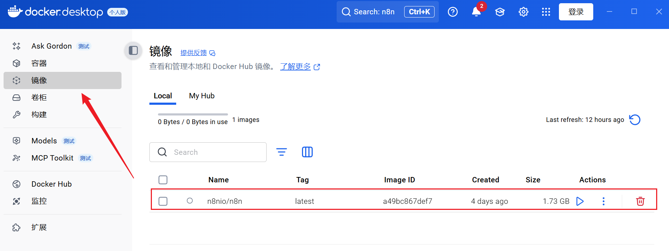Click the n8nio/n8n status circle indicator
Viewport: 669px width, 251px height.
pos(190,201)
